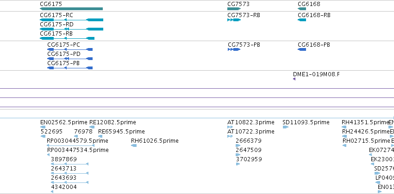
Task: Click EST RH61026.5prime glyph
Action: click(x=134, y=145)
